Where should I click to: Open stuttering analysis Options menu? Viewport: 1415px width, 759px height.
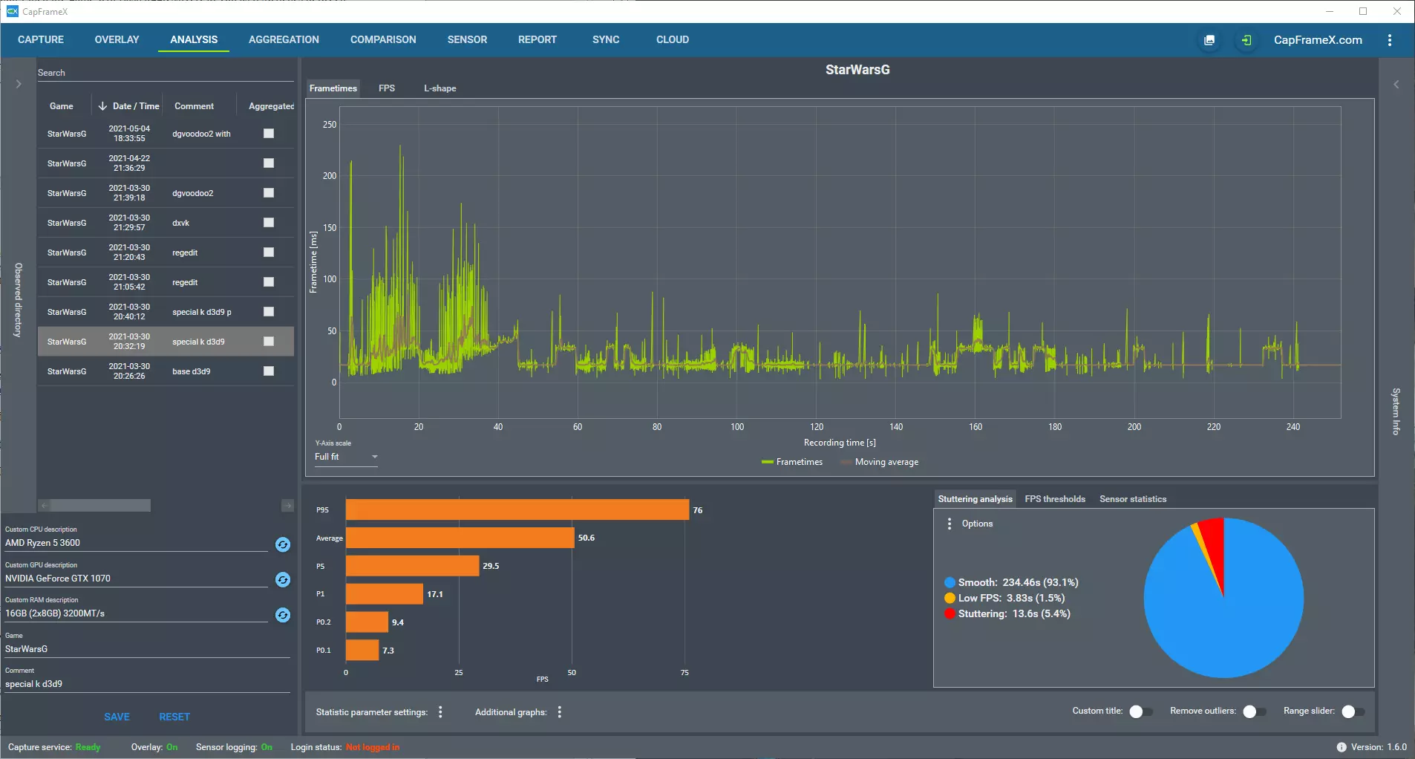click(950, 524)
